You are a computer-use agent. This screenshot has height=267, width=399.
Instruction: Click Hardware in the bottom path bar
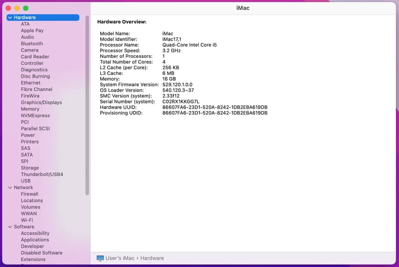tap(152, 258)
